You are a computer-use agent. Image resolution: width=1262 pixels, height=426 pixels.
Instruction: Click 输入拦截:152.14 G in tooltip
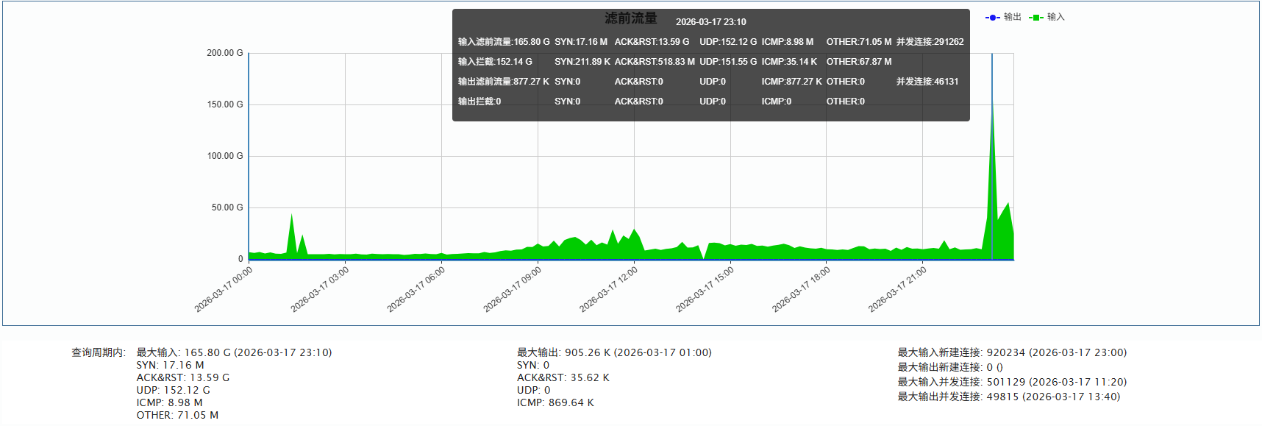pos(495,62)
